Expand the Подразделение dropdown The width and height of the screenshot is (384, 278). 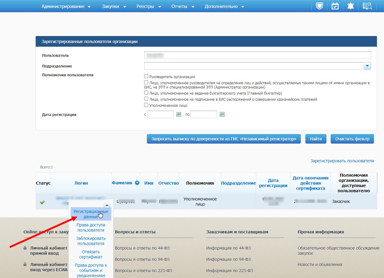(x=367, y=66)
